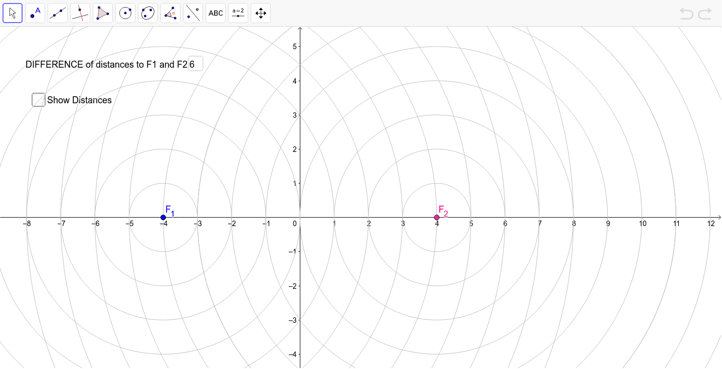The image size is (722, 369).
Task: Select the Slider a=2 tool
Action: [238, 13]
